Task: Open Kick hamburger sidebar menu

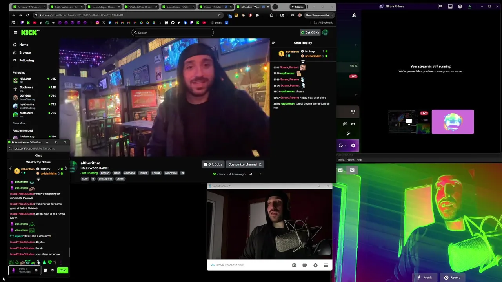Action: pyautogui.click(x=15, y=33)
